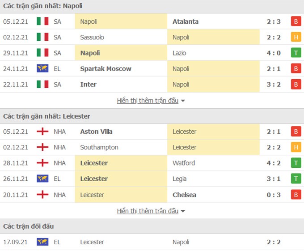304x251 pixels.
Task: Click the dropdown arrow under the Leicester matches
Action: pos(183,211)
